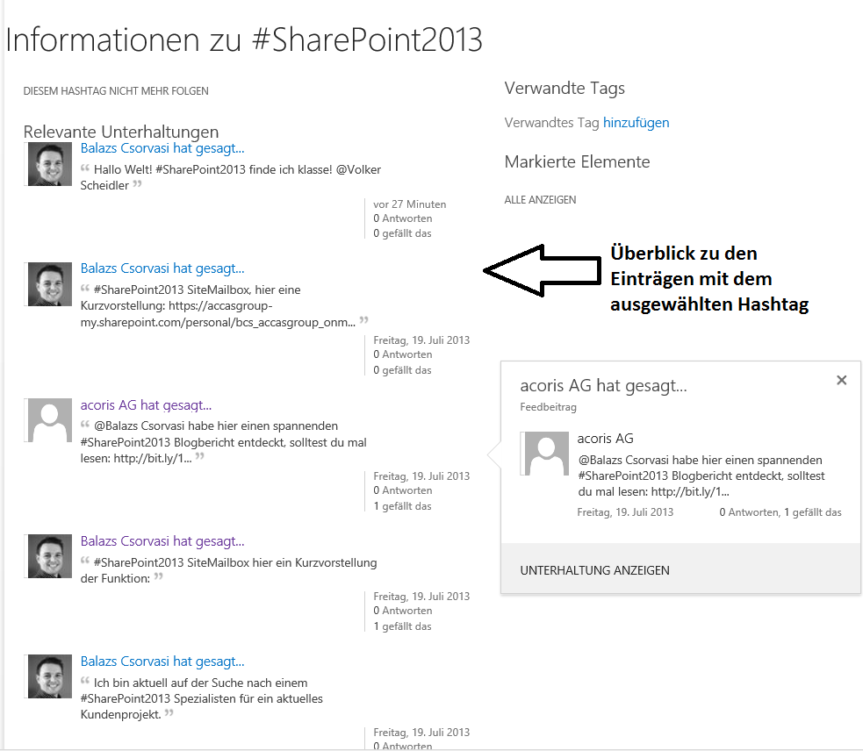Click 'acoris AG' name in popup

[605, 439]
